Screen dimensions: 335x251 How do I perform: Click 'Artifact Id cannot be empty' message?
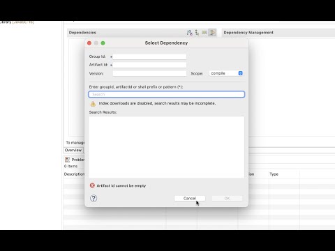(x=121, y=185)
